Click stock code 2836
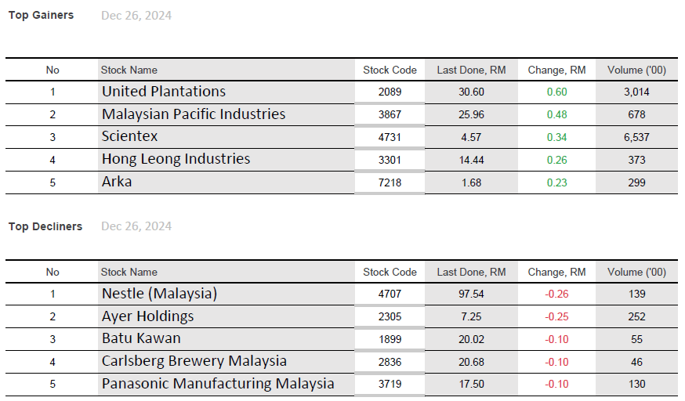 (390, 362)
